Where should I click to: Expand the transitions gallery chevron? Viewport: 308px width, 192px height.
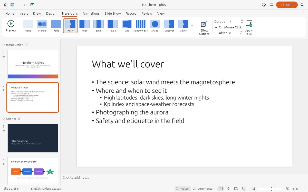(x=192, y=25)
